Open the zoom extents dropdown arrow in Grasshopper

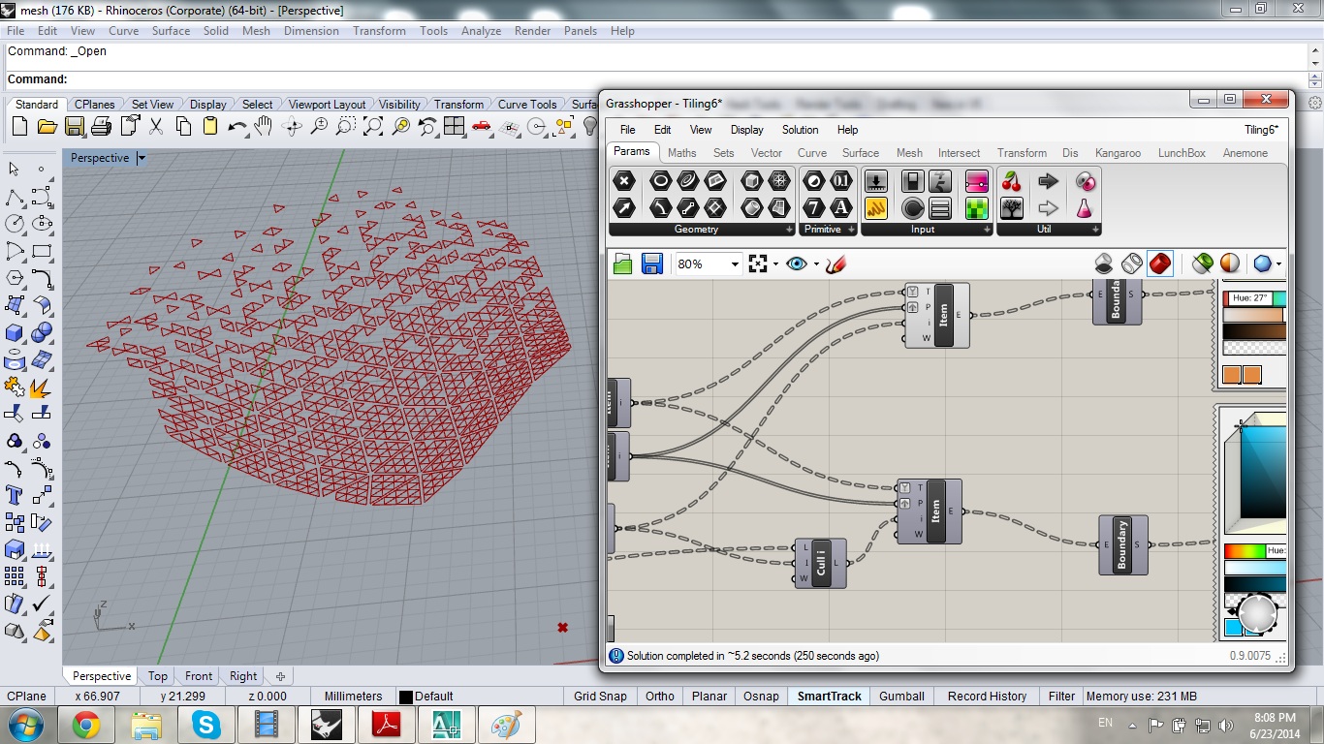click(775, 263)
